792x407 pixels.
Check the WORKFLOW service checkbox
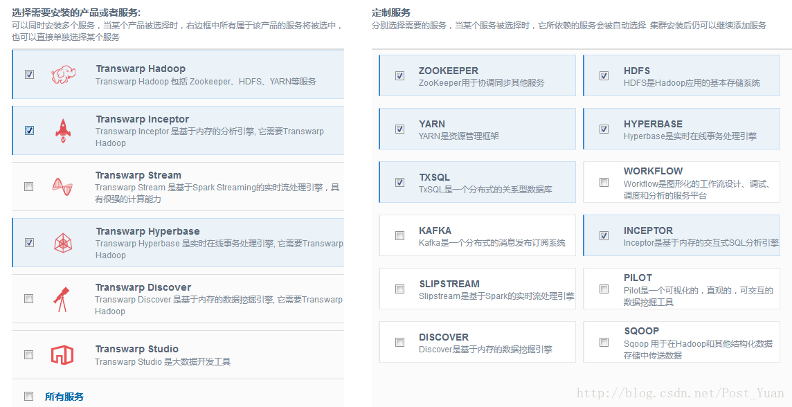tap(604, 182)
